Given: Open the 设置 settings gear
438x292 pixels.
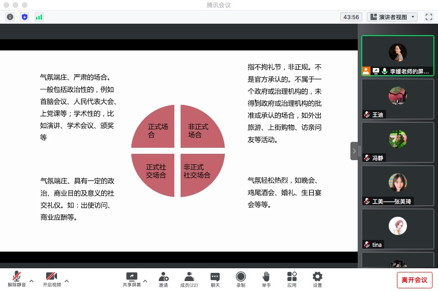Looking at the screenshot, I should [x=318, y=279].
